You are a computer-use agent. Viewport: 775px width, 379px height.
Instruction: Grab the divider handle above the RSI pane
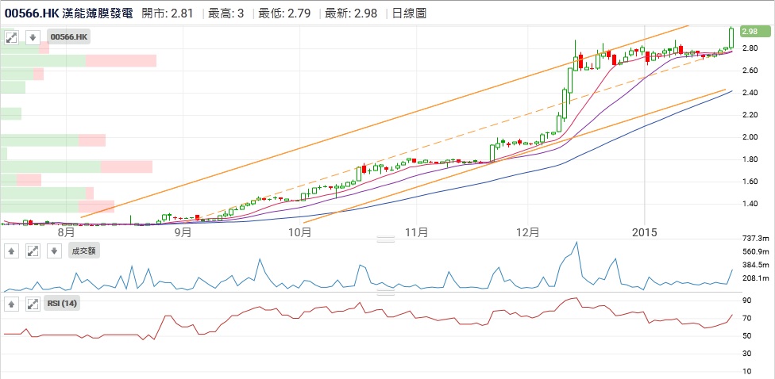(x=386, y=292)
